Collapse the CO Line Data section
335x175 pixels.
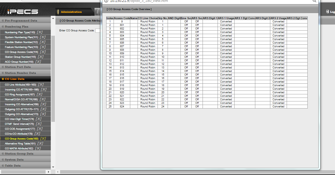click(x=14, y=79)
